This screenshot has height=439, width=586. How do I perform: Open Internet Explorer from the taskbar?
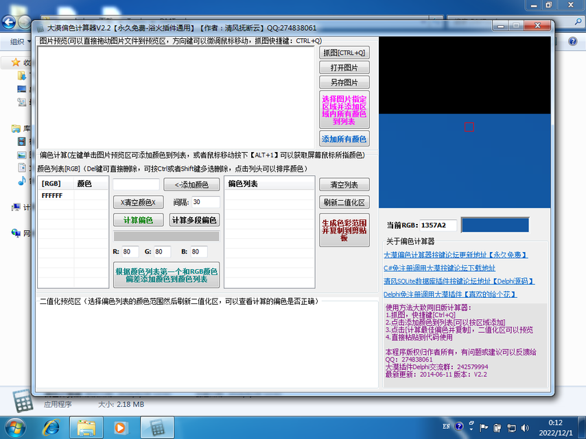point(51,428)
